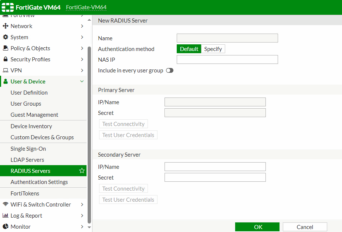Image resolution: width=342 pixels, height=232 pixels.
Task: Open Custom Devices & Groups page
Action: [x=43, y=137]
